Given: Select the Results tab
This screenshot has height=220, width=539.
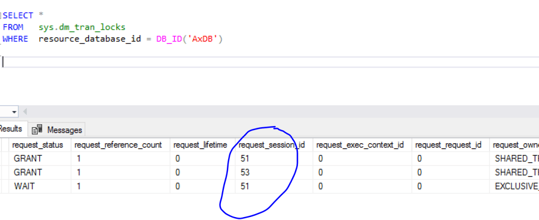Looking at the screenshot, I should point(11,129).
